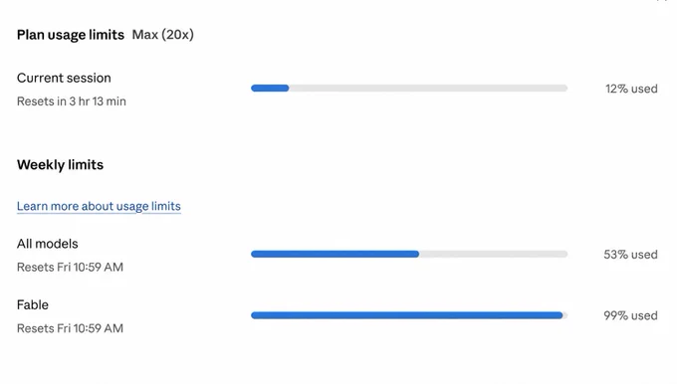The height and width of the screenshot is (384, 677).
Task: Click the Current session label
Action: tap(64, 79)
